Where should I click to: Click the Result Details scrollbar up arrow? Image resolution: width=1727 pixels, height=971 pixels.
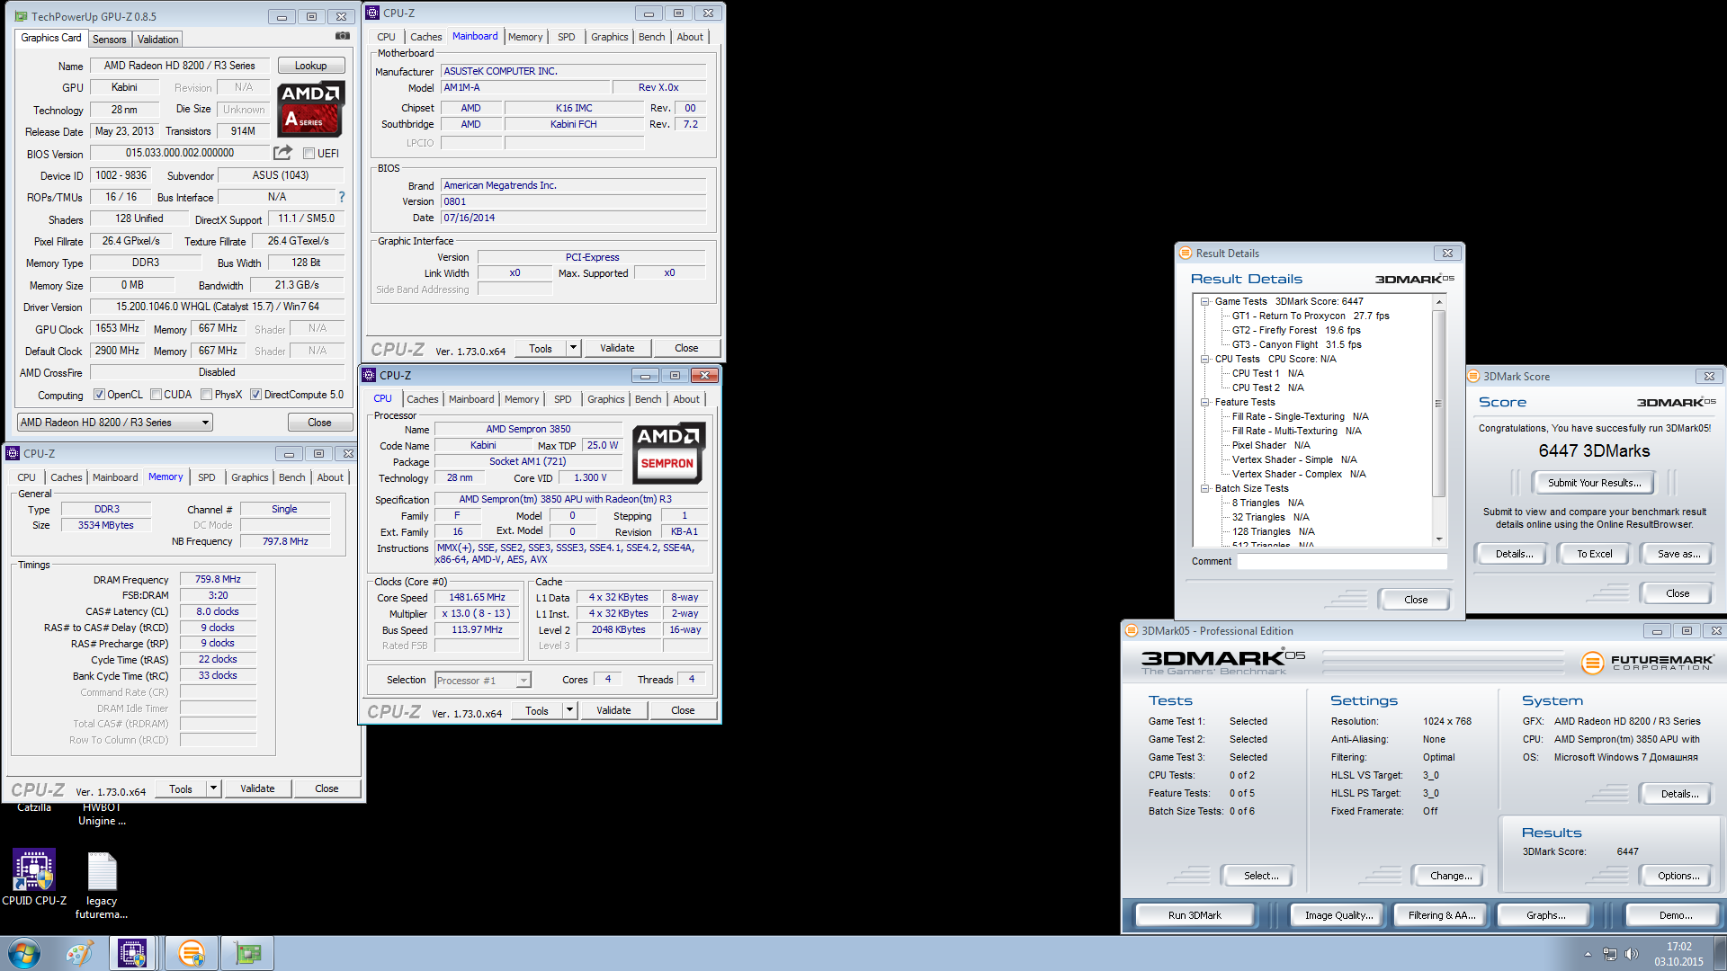click(1439, 302)
